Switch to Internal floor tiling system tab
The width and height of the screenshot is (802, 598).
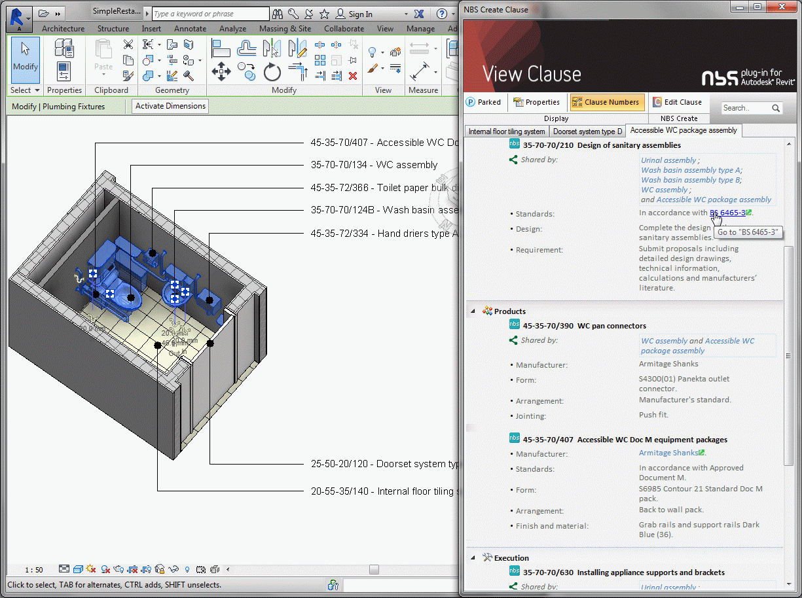(x=507, y=132)
